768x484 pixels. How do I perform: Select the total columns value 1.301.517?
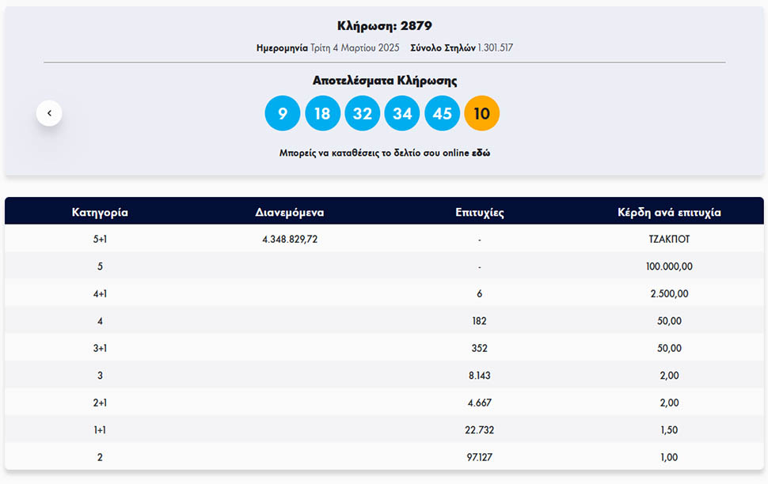point(495,47)
